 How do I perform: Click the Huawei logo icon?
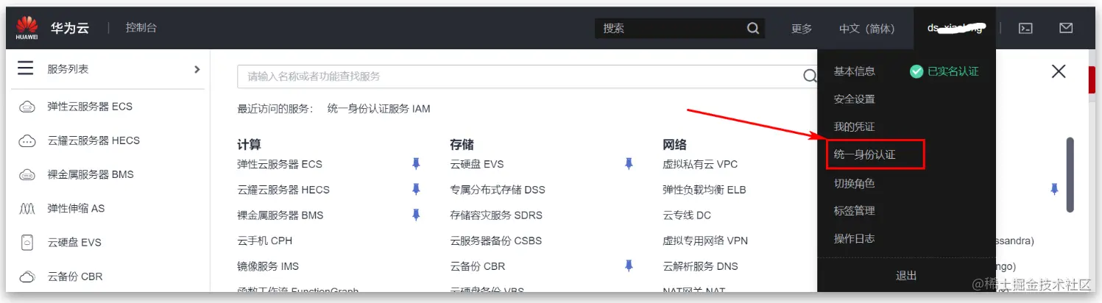click(x=27, y=28)
